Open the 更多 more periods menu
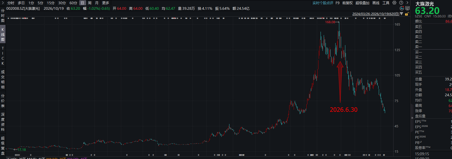 click(x=105, y=3)
